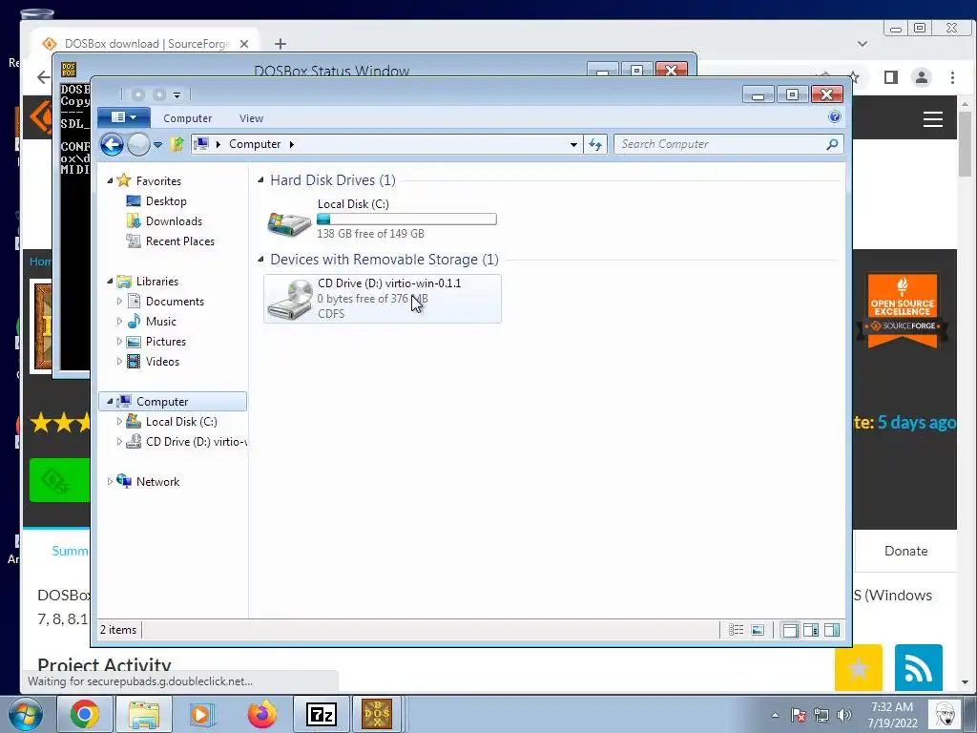Open Chrome three-dot menu
Screen dimensions: 977x733
[x=952, y=77]
